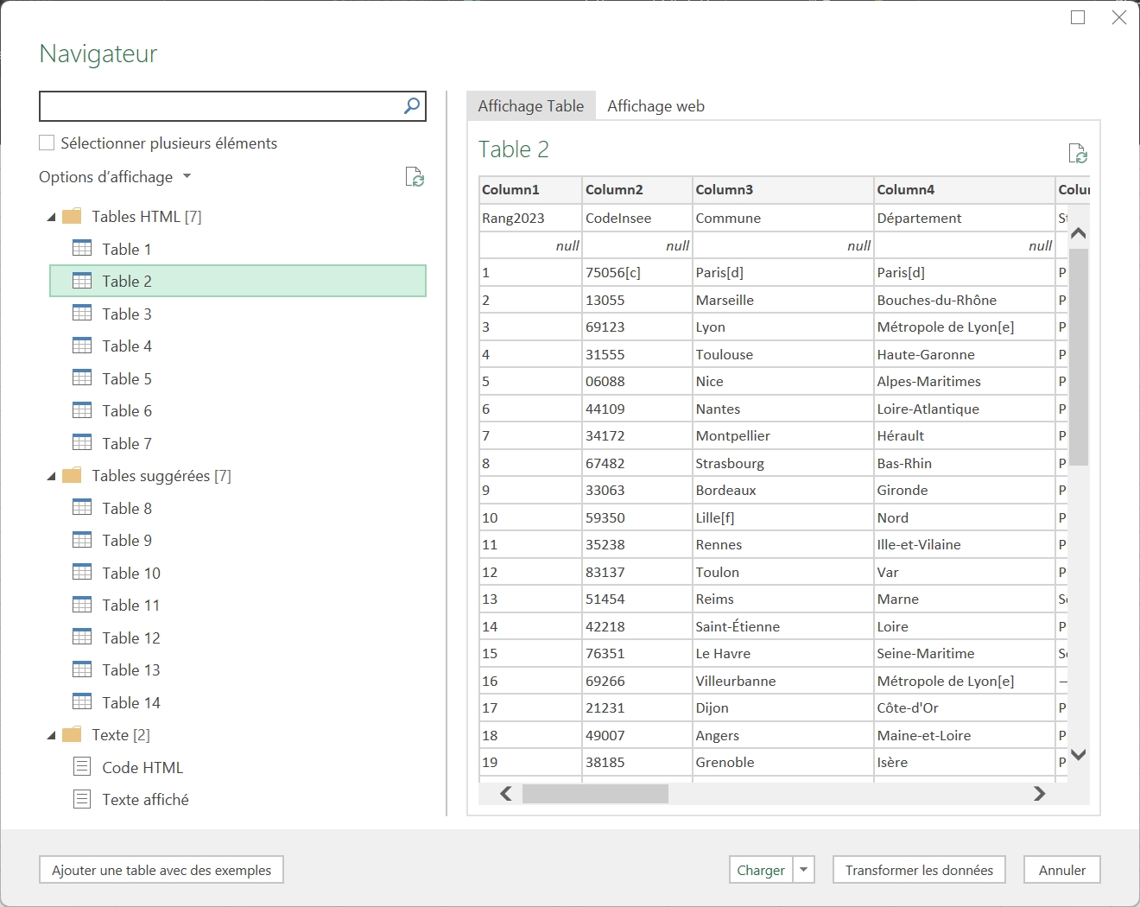Click the Saint-Étienne cell
The width and height of the screenshot is (1140, 907).
782,626
